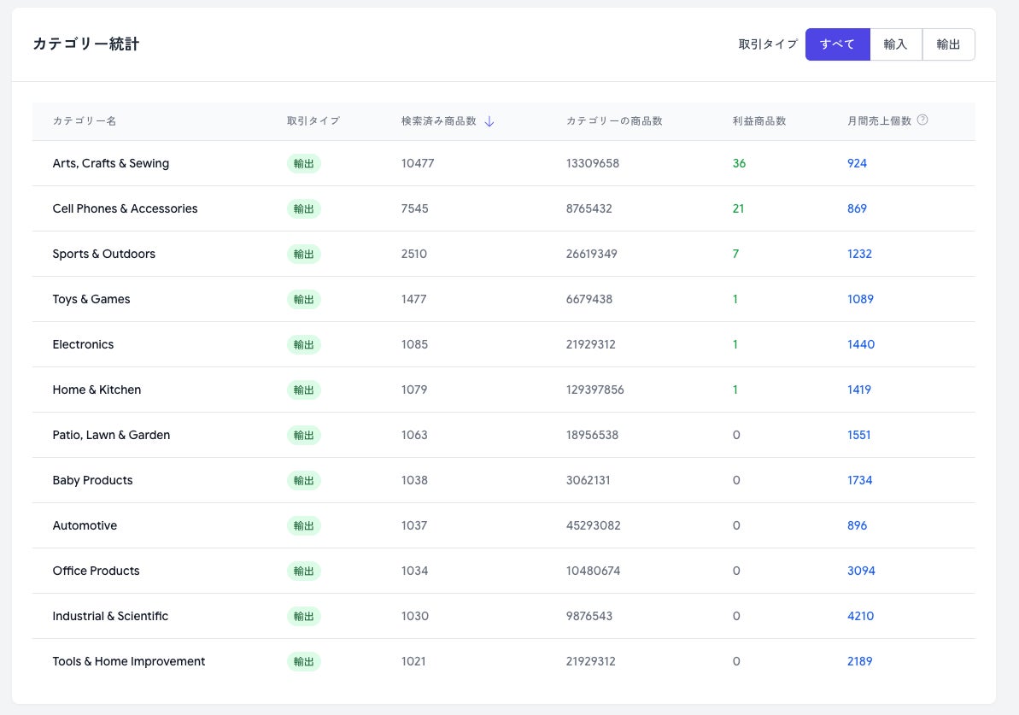Open the Electronics category name
The image size is (1019, 715).
click(x=83, y=344)
